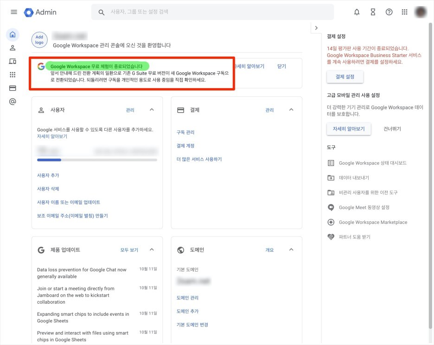This screenshot has height=345, width=434.
Task: Collapse the 결제 card
Action: (291, 109)
